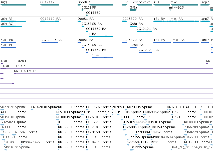
Task: Select the mxc-RA transcript label
Action: point(177,19)
